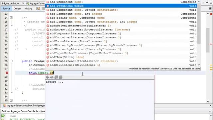Viewport: 213px width, 120px height.
Task: Collapse the constructor fold at line 25
Action: point(11,61)
